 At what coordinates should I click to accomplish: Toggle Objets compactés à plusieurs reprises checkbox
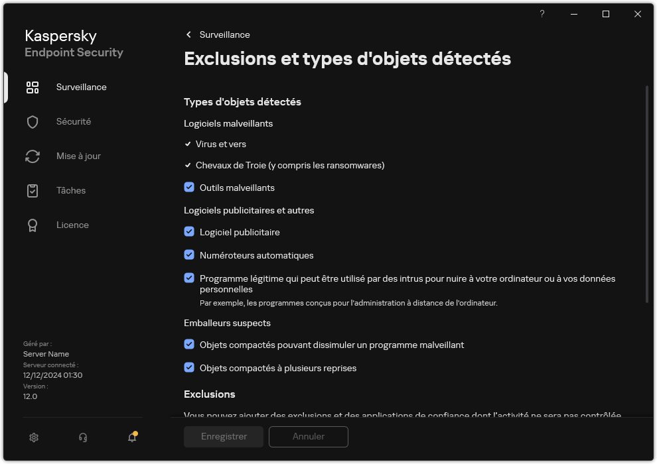pos(189,367)
